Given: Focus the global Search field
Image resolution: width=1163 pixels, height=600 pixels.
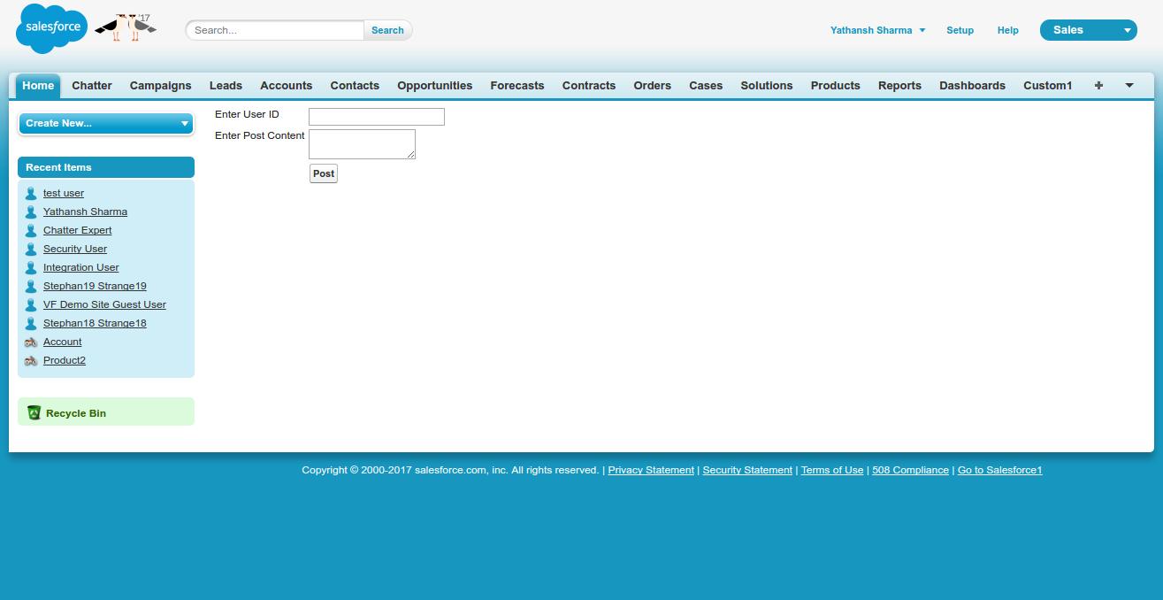Looking at the screenshot, I should click(x=275, y=30).
